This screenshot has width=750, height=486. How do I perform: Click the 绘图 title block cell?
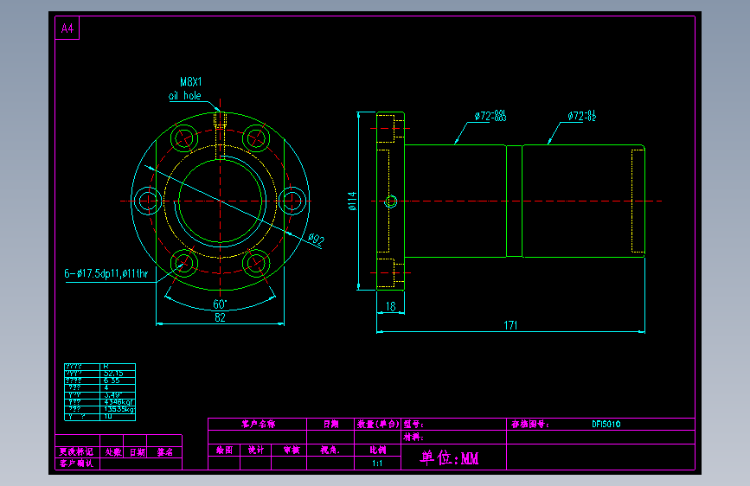point(224,451)
